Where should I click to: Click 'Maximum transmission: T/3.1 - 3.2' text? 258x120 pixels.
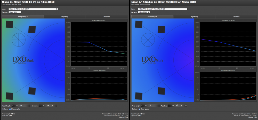coord(116,116)
